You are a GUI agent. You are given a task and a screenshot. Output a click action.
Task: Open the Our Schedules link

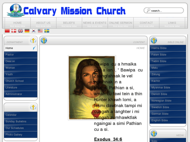click(x=21, y=128)
